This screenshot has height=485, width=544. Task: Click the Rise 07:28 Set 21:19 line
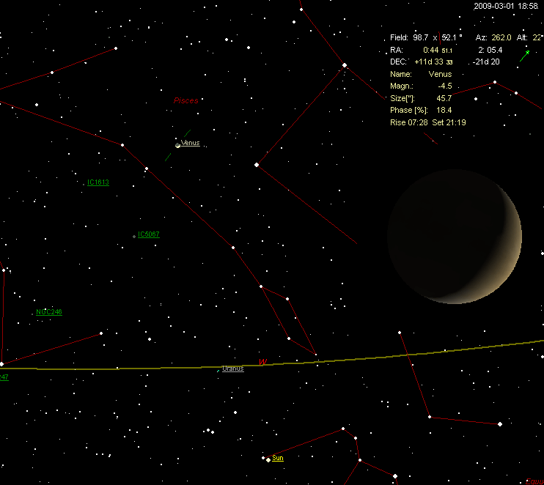point(428,122)
